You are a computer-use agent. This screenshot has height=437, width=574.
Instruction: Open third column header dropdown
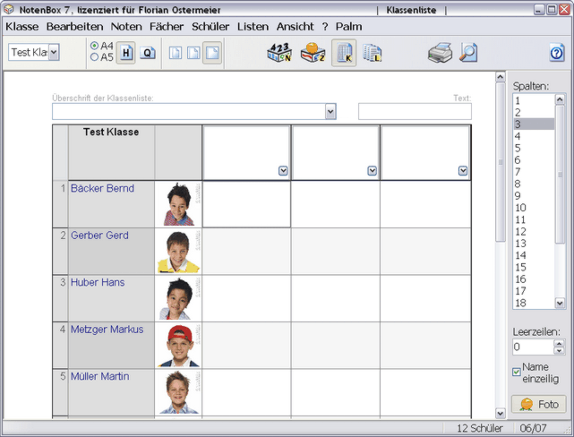[x=463, y=170]
